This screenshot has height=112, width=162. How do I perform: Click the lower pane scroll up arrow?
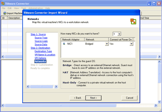(159, 62)
